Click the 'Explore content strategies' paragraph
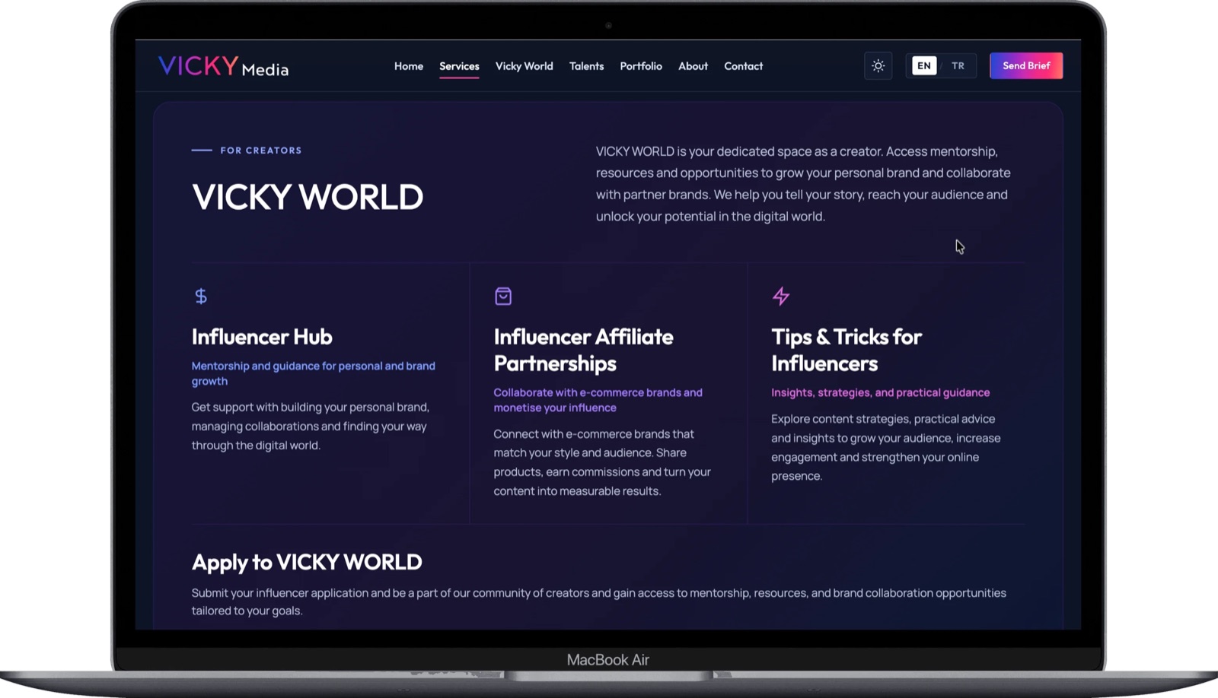The width and height of the screenshot is (1218, 698). 886,447
